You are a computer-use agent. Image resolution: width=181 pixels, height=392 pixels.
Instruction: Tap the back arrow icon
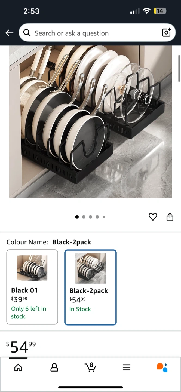point(9,33)
